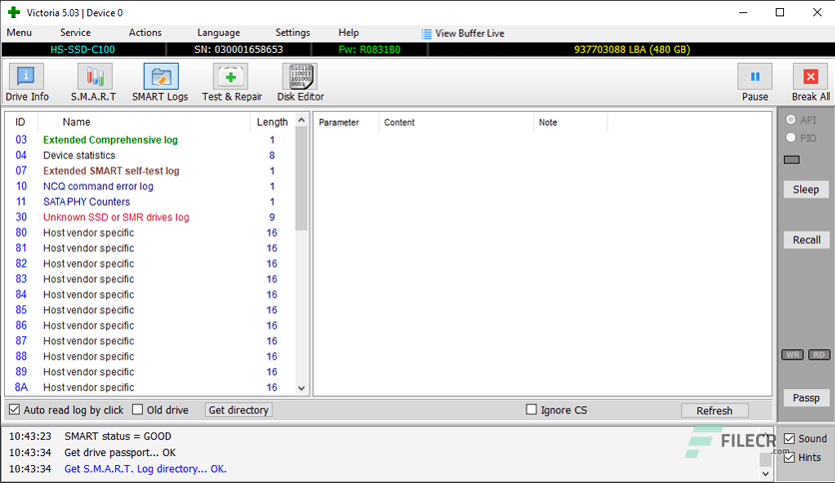Click the Recall button

pyautogui.click(x=806, y=240)
